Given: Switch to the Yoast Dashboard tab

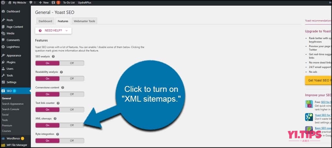Looking at the screenshot, I should point(45,21).
